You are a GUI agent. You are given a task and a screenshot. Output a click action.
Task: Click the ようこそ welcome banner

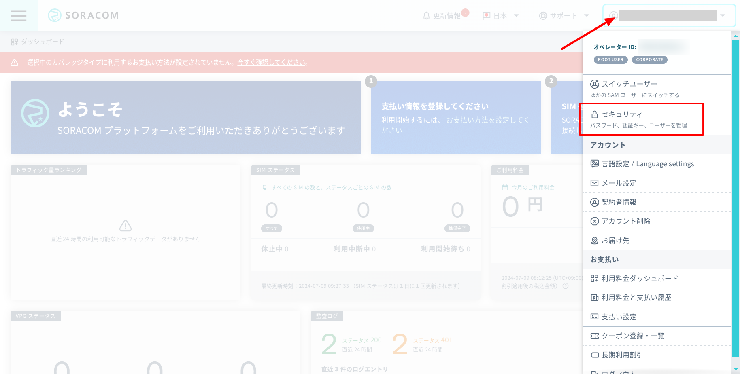point(185,118)
